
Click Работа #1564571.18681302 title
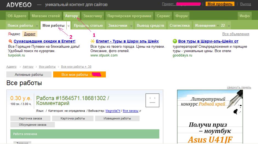[73, 101]
